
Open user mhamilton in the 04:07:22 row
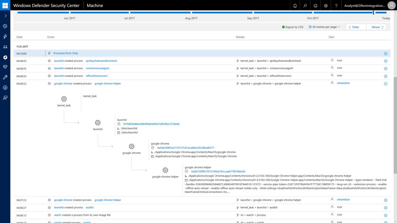pos(343,199)
